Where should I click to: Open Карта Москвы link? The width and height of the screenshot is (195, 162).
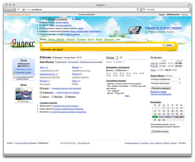(x=47, y=62)
